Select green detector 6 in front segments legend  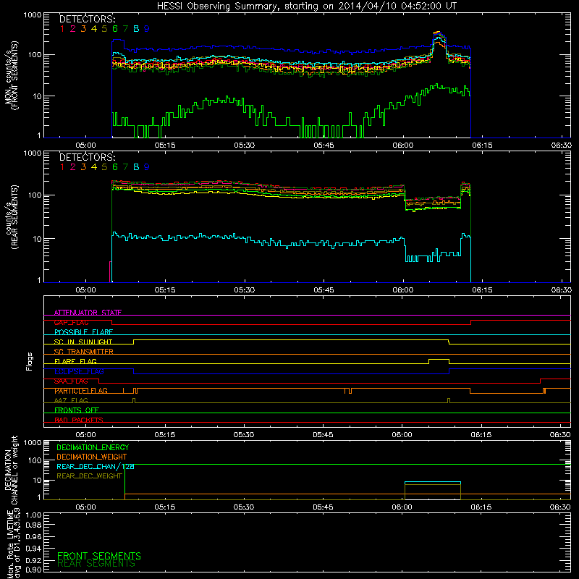tap(115, 29)
